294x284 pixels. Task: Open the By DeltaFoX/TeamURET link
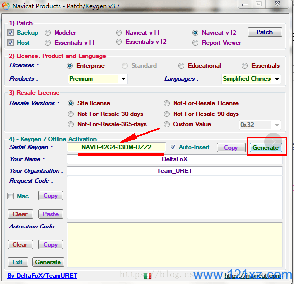tap(42, 276)
